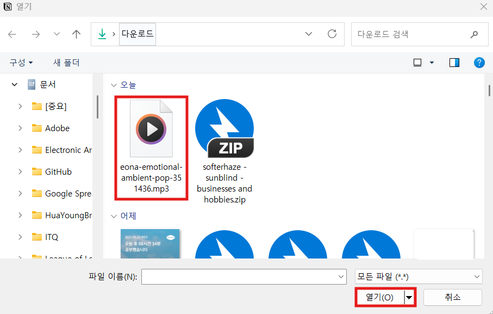Open the 구성 menu
Image resolution: width=493 pixels, height=314 pixels.
tap(19, 62)
